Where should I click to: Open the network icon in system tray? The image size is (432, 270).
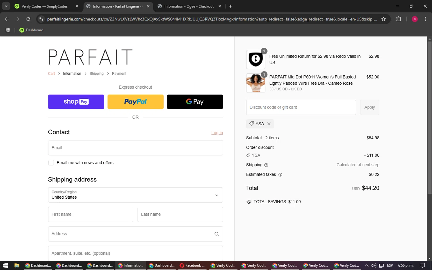[381, 265]
